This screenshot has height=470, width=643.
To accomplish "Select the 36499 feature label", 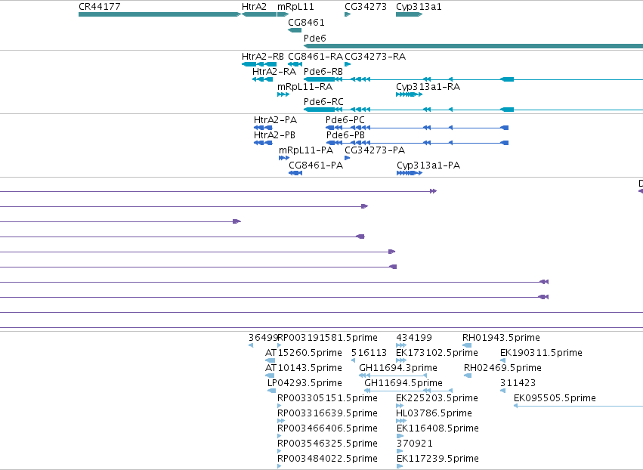I will [263, 338].
